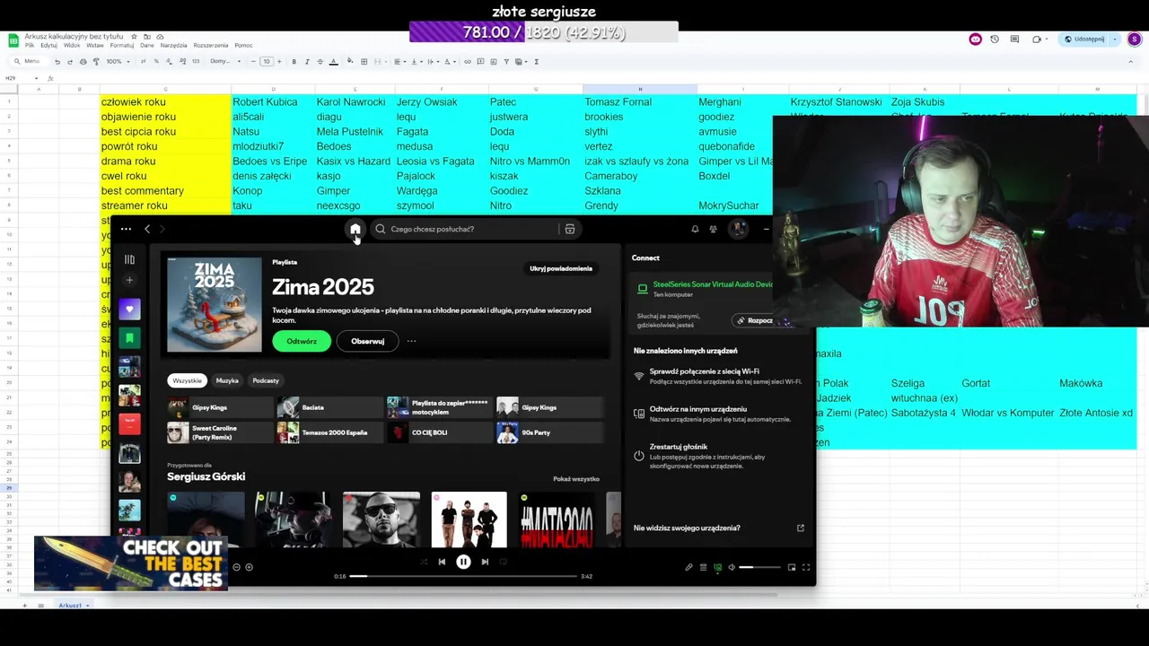Open Spotify profile avatar menu
The width and height of the screenshot is (1149, 646).
coord(738,229)
